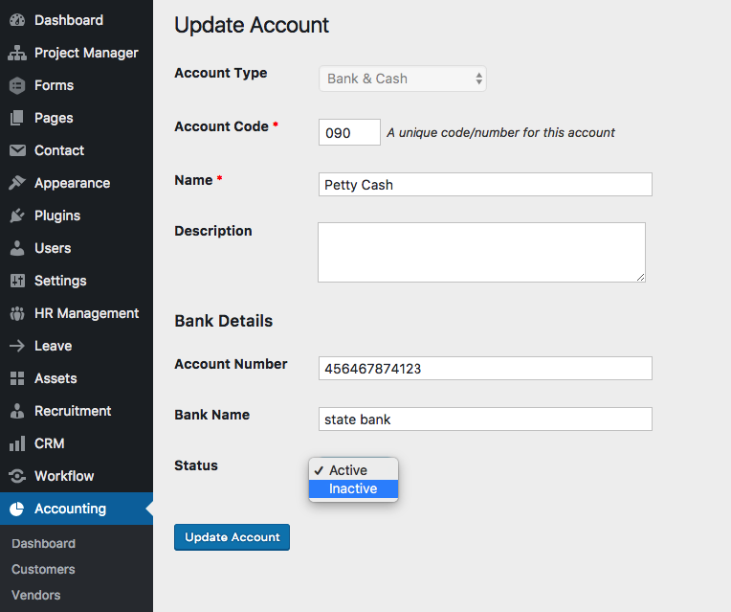This screenshot has width=731, height=612.
Task: Click the HR Management people icon
Action: click(x=17, y=313)
